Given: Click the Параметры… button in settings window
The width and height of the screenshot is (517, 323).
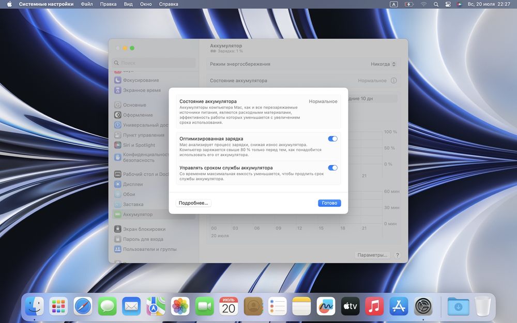Looking at the screenshot, I should 372,255.
